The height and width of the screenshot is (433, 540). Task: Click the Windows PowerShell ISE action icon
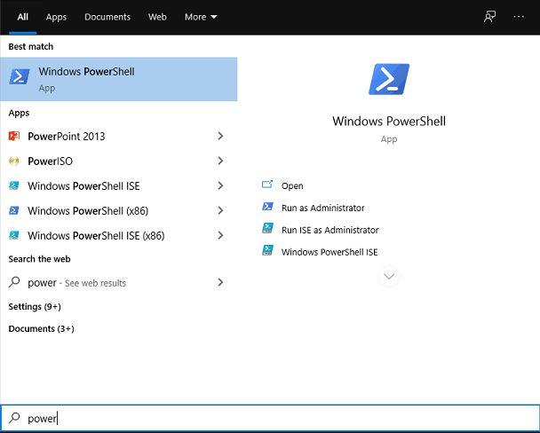tap(267, 250)
